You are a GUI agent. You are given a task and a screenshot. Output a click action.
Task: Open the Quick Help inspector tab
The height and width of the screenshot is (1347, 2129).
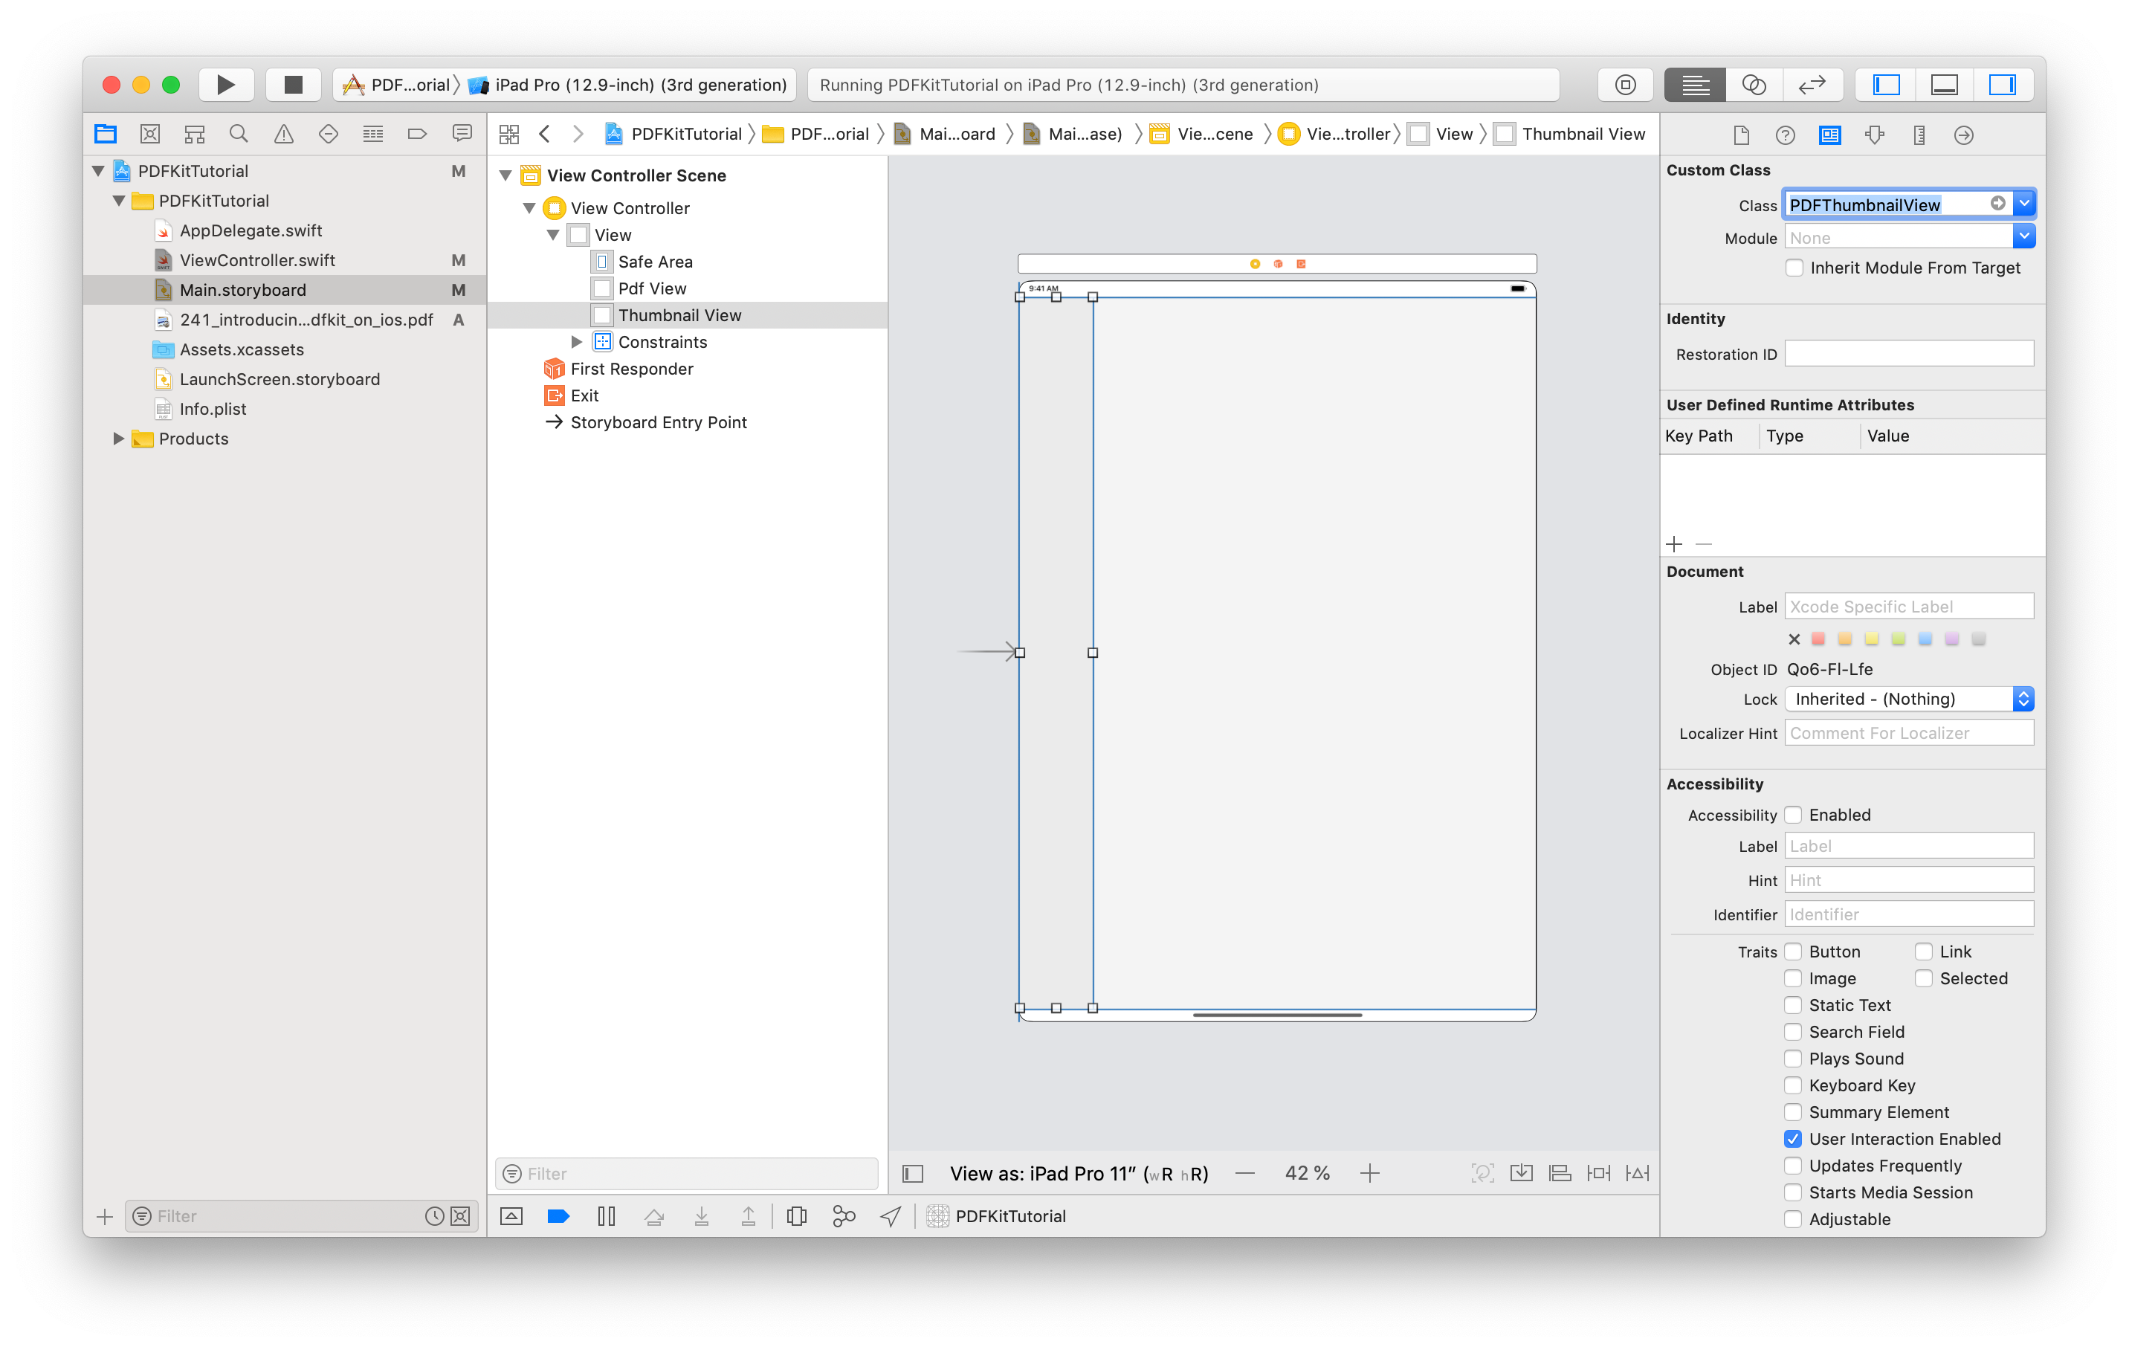pyautogui.click(x=1785, y=135)
